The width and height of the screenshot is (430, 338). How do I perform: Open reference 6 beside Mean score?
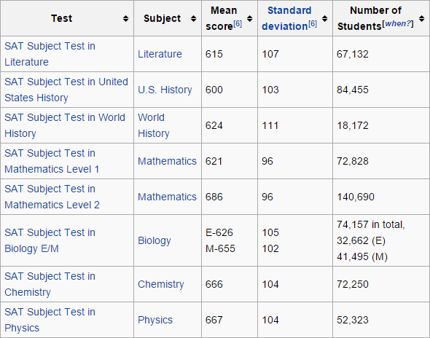238,24
